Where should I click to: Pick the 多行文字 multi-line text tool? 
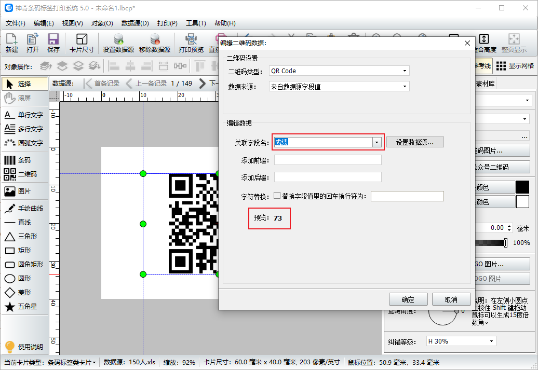(x=25, y=129)
